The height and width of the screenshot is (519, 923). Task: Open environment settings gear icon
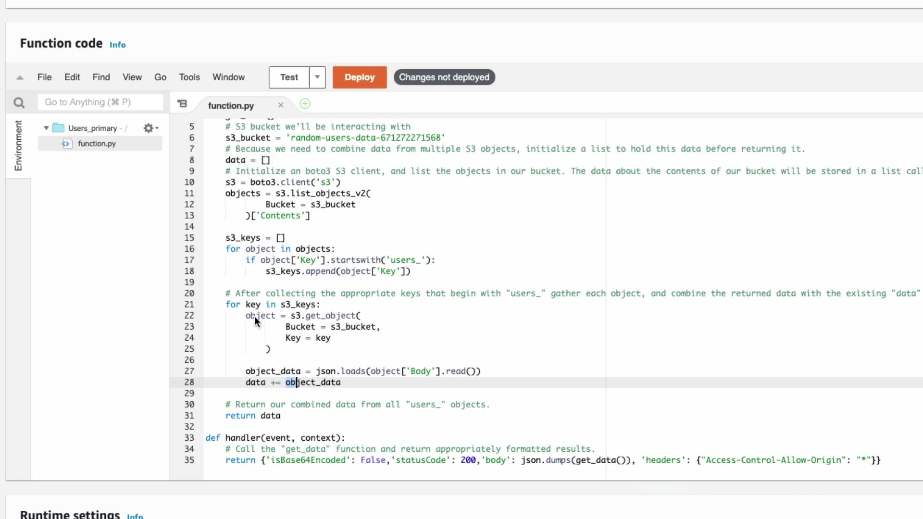(x=149, y=128)
